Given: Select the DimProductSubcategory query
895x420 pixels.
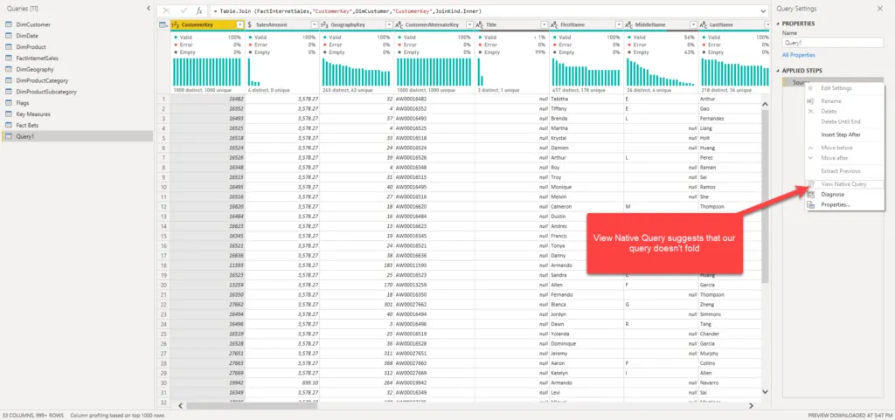Looking at the screenshot, I should point(77,91).
